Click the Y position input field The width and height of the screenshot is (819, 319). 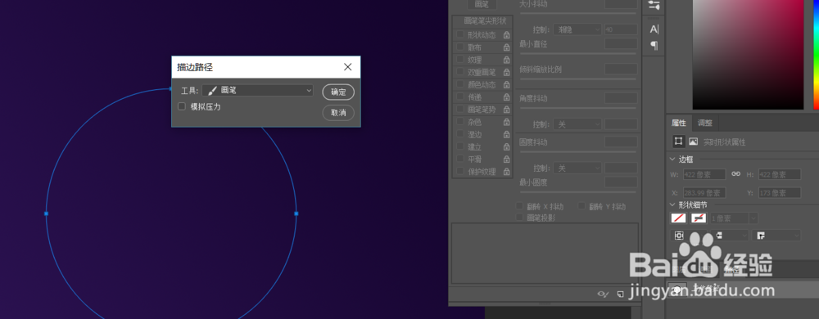point(780,193)
